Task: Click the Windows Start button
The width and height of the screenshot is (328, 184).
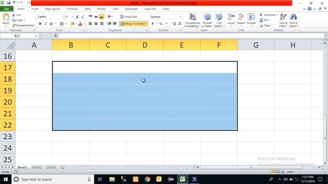Action: click(6, 179)
